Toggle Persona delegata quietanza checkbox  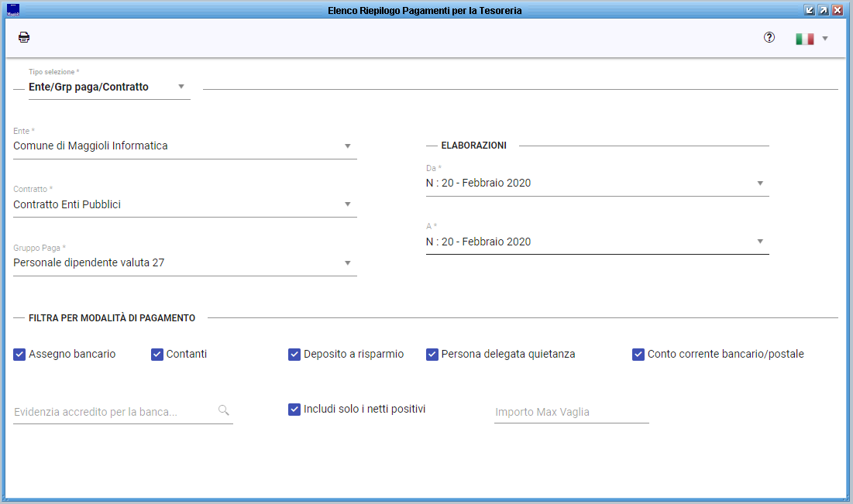[x=432, y=355]
